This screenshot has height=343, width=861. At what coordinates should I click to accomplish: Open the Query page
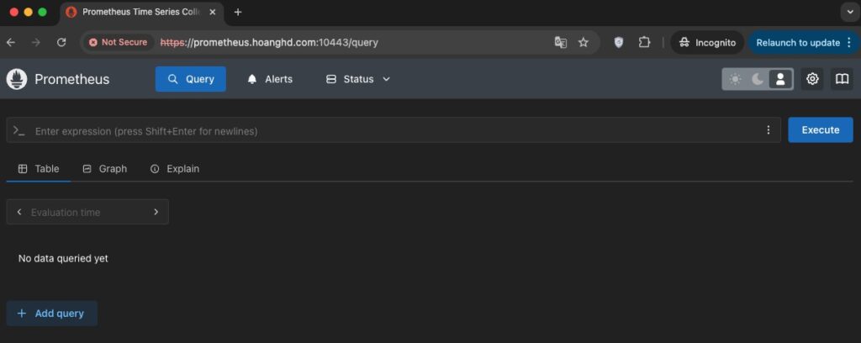(x=191, y=79)
